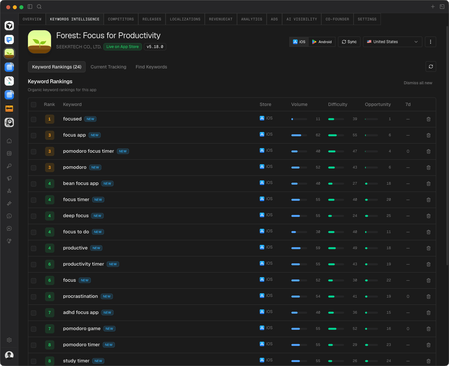Click the refresh icon above the rankings table
The height and width of the screenshot is (366, 449).
(431, 66)
